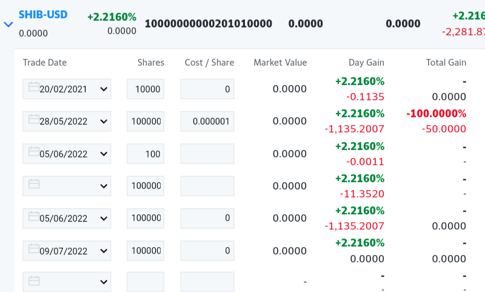Viewport: 485px width, 292px height.
Task: Open calendar icon in 05/06/2022 row with 100000 shares
Action: point(34,216)
